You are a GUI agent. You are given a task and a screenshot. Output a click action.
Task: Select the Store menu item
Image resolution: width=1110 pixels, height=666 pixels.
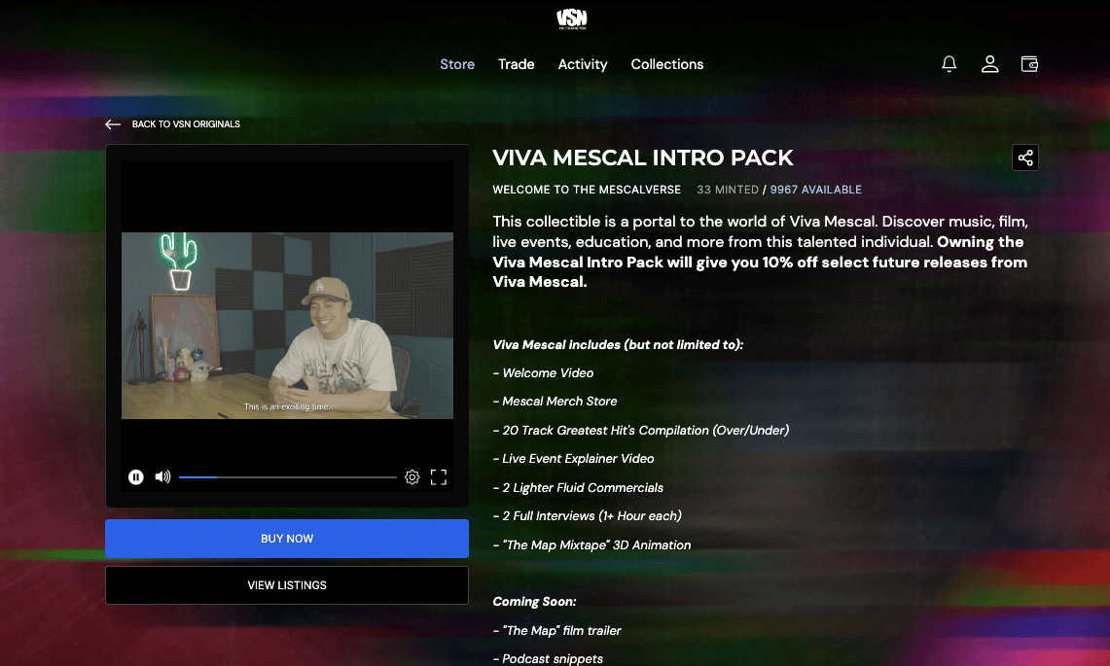click(457, 64)
